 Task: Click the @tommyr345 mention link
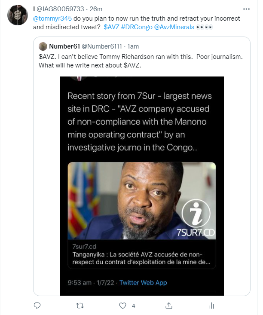pos(52,19)
